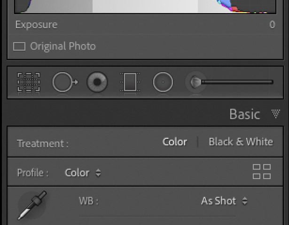Viewport: 289px width, 225px height.
Task: Click the slider track below WB
Action: [157, 217]
